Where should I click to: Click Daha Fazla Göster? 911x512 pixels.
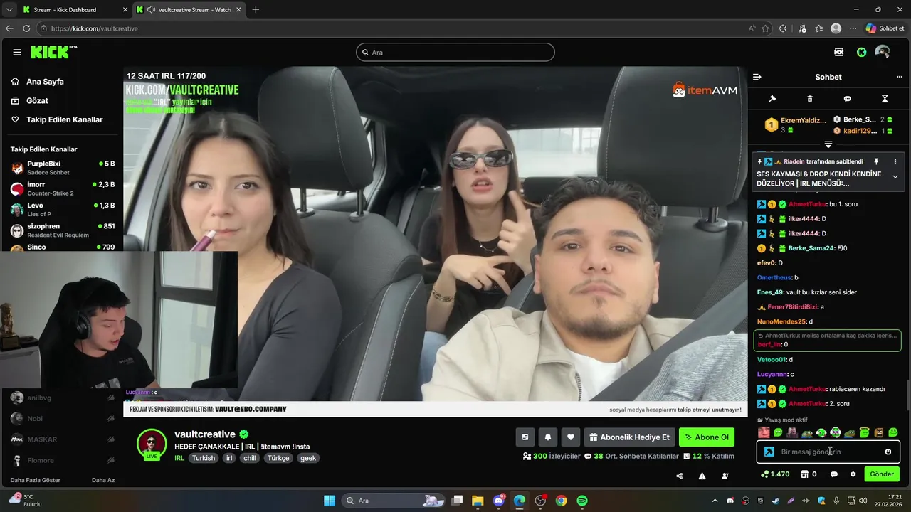(35, 480)
